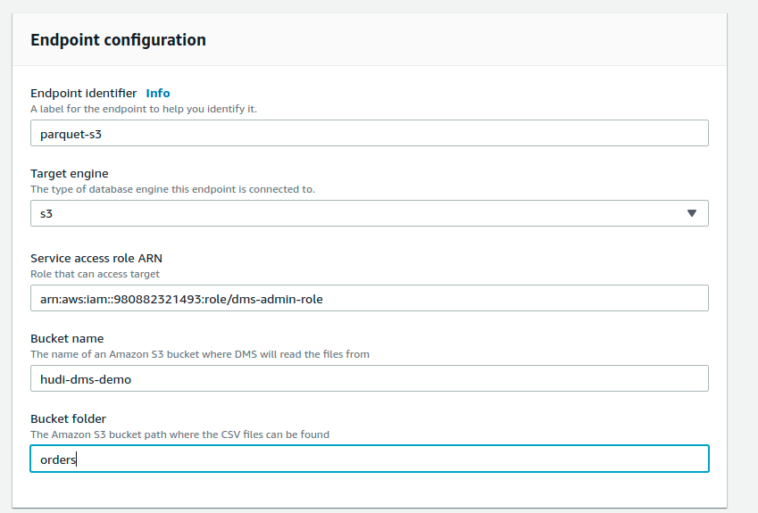
Task: Click the 'Role that can access target' text
Action: coord(95,274)
